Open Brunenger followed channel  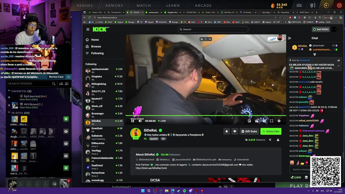point(104,115)
